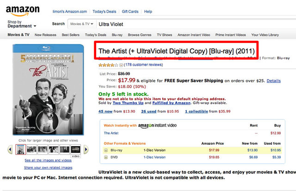
Task: Open the Movies & TV search category dropdown
Action: (x=81, y=24)
